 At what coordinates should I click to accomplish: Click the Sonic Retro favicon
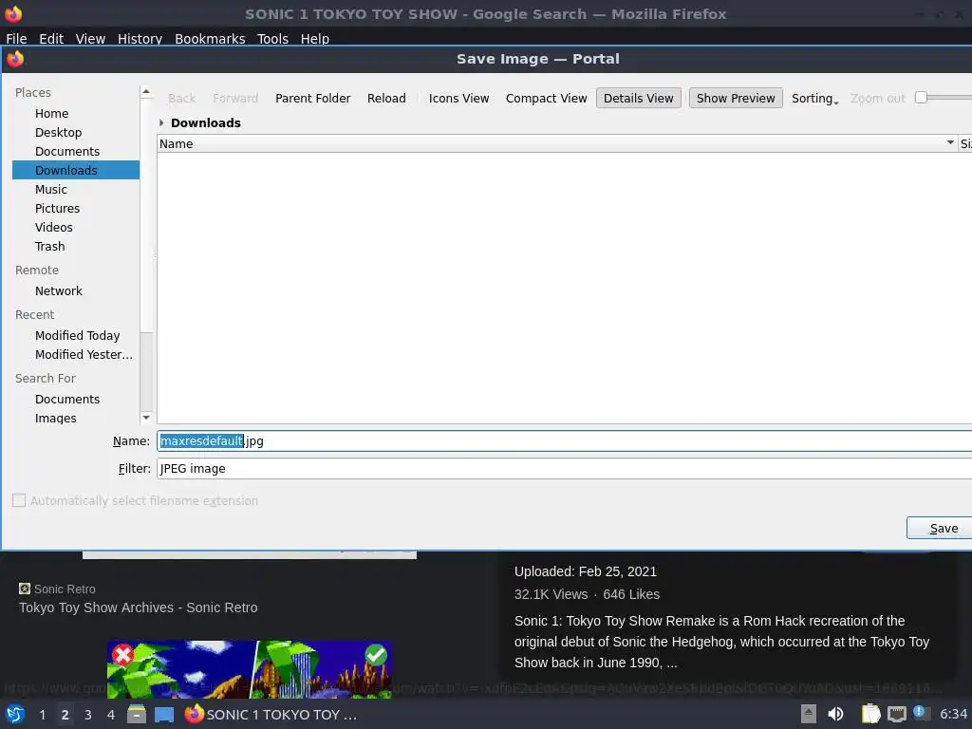click(x=24, y=589)
